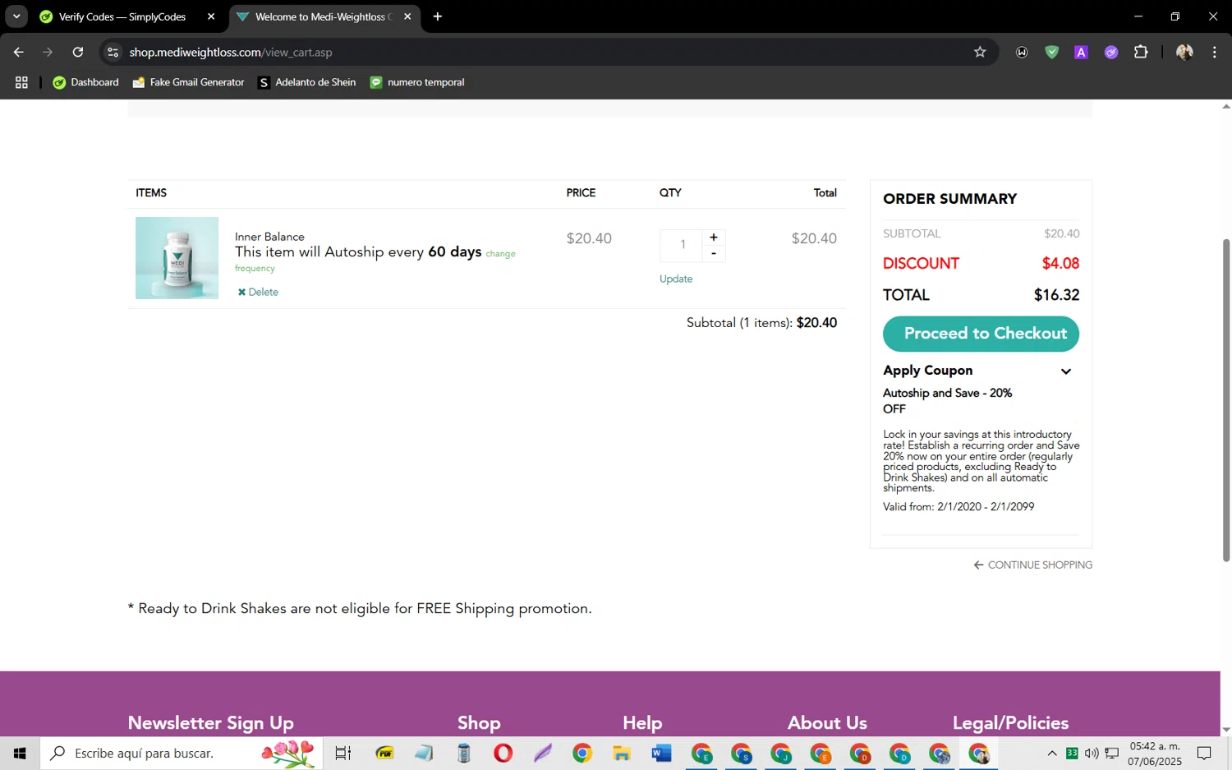The image size is (1232, 770).
Task: Open the notification center icon
Action: [x=1204, y=753]
